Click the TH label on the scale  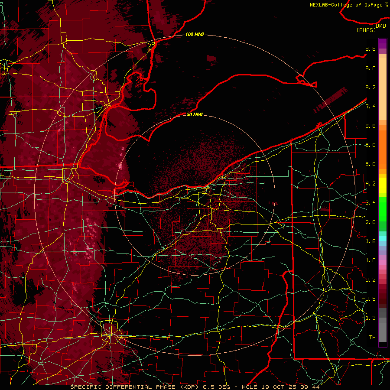tap(372, 338)
